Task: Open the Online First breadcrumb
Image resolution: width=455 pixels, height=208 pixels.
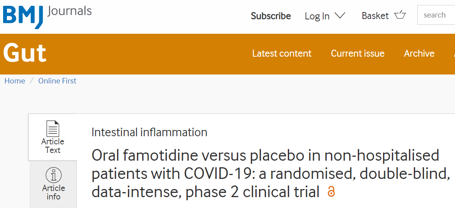Action: 57,81
